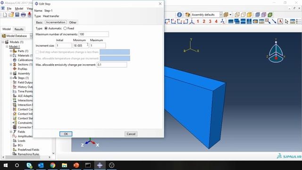Select the Automatic incrementation type
Viewport: 302px width, 170px height.
coord(46,28)
